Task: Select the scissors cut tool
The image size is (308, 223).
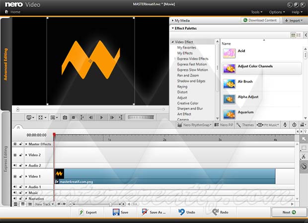Action: 304,157
